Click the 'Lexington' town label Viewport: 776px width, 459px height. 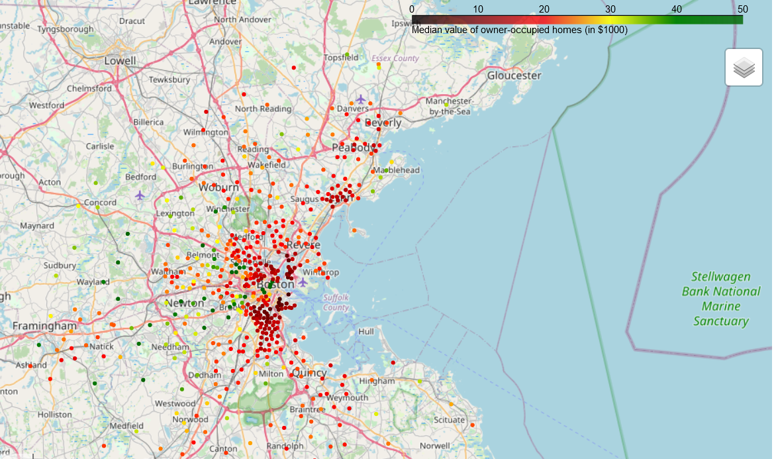175,213
